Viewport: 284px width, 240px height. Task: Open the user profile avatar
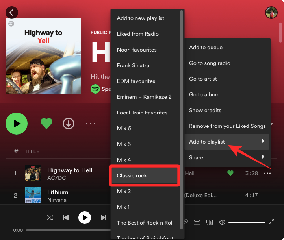(271, 13)
